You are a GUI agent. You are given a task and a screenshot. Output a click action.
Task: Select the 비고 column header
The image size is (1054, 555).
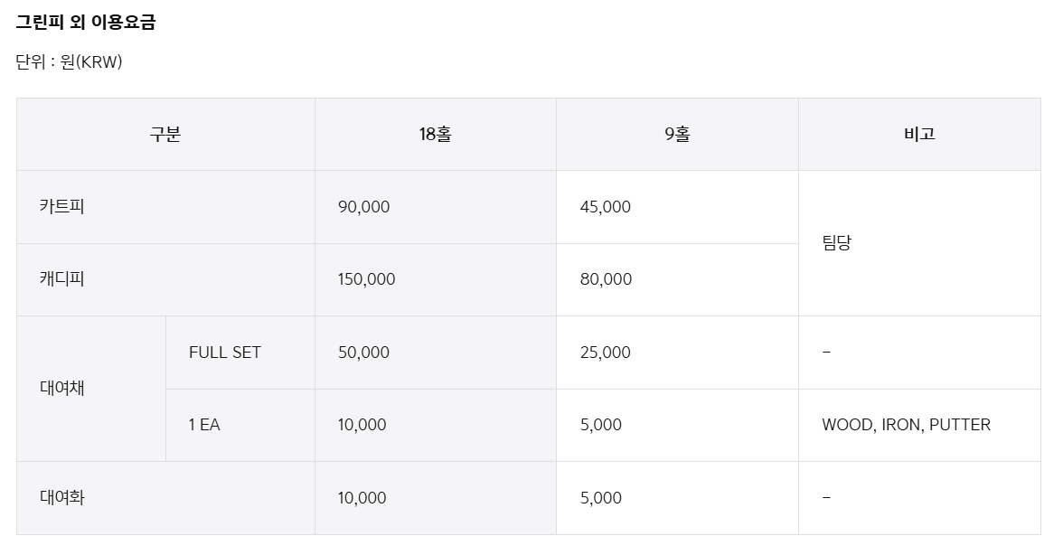(x=919, y=135)
